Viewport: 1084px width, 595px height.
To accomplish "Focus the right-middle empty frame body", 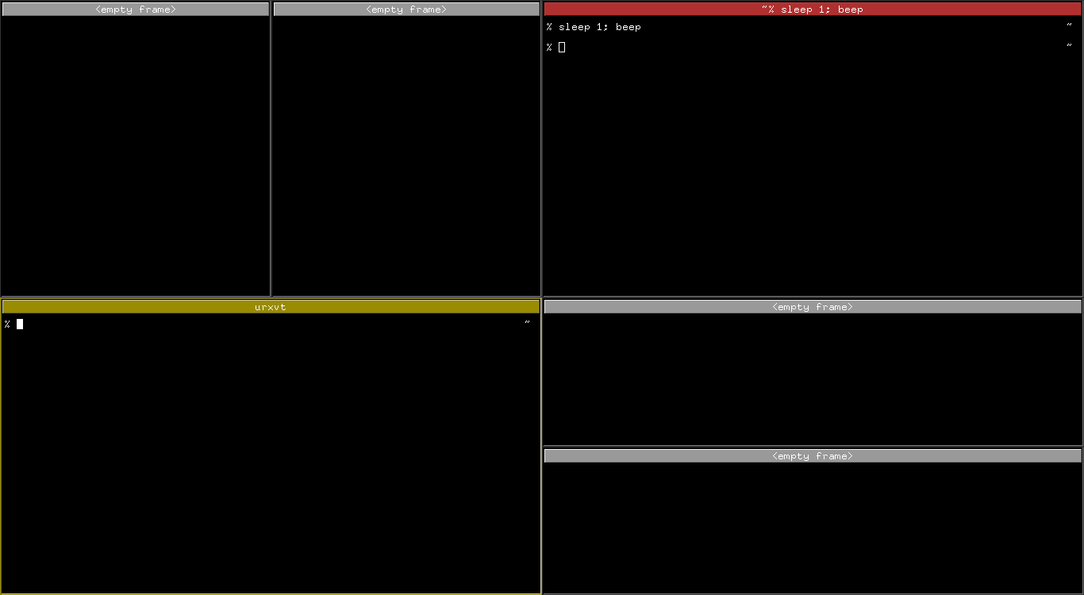I will point(812,378).
